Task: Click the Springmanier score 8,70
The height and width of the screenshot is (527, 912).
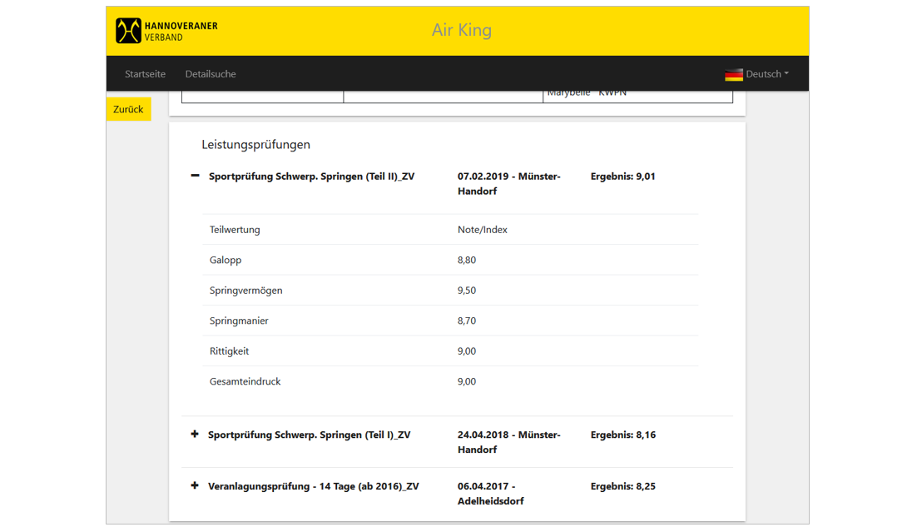Action: 467,321
